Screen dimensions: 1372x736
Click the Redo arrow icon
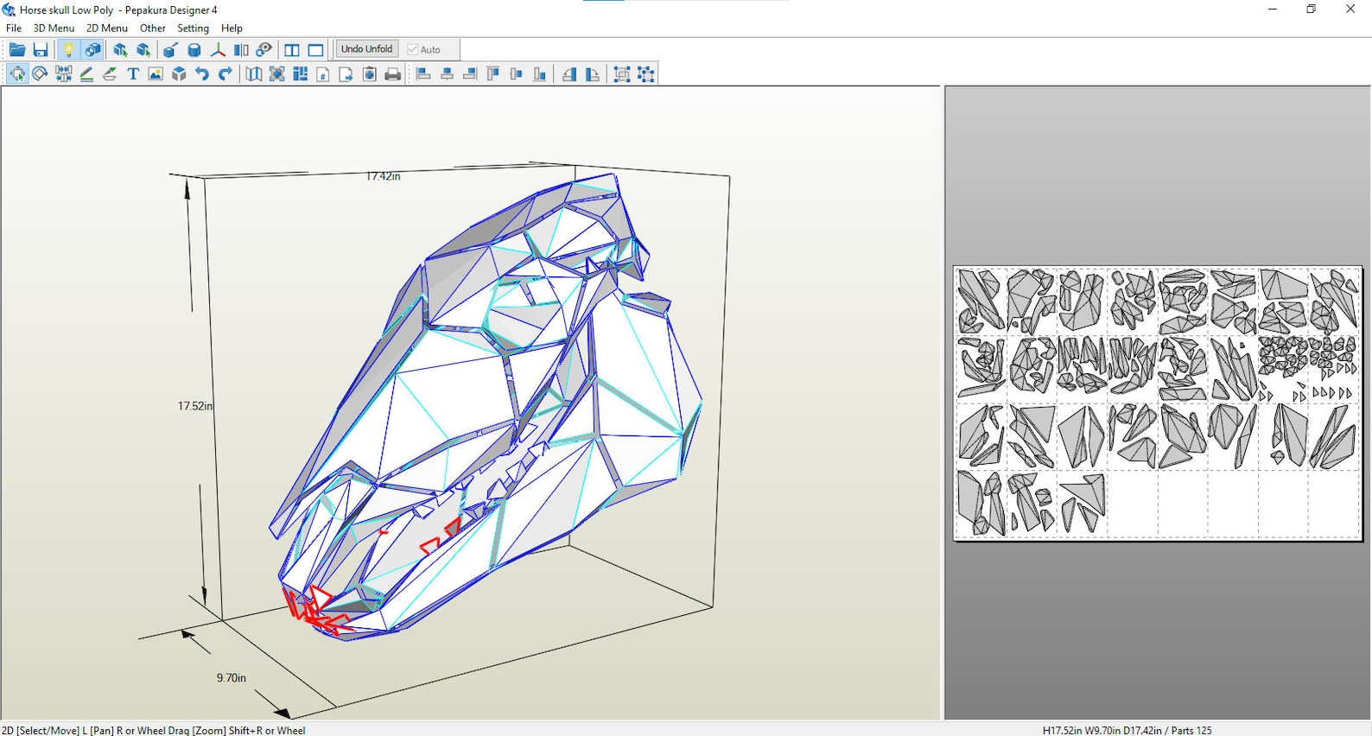pos(225,74)
